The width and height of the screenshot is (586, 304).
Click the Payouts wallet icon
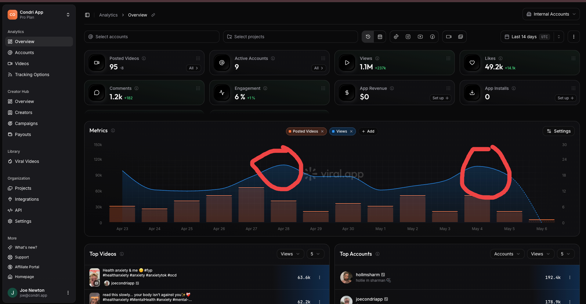[x=10, y=134]
